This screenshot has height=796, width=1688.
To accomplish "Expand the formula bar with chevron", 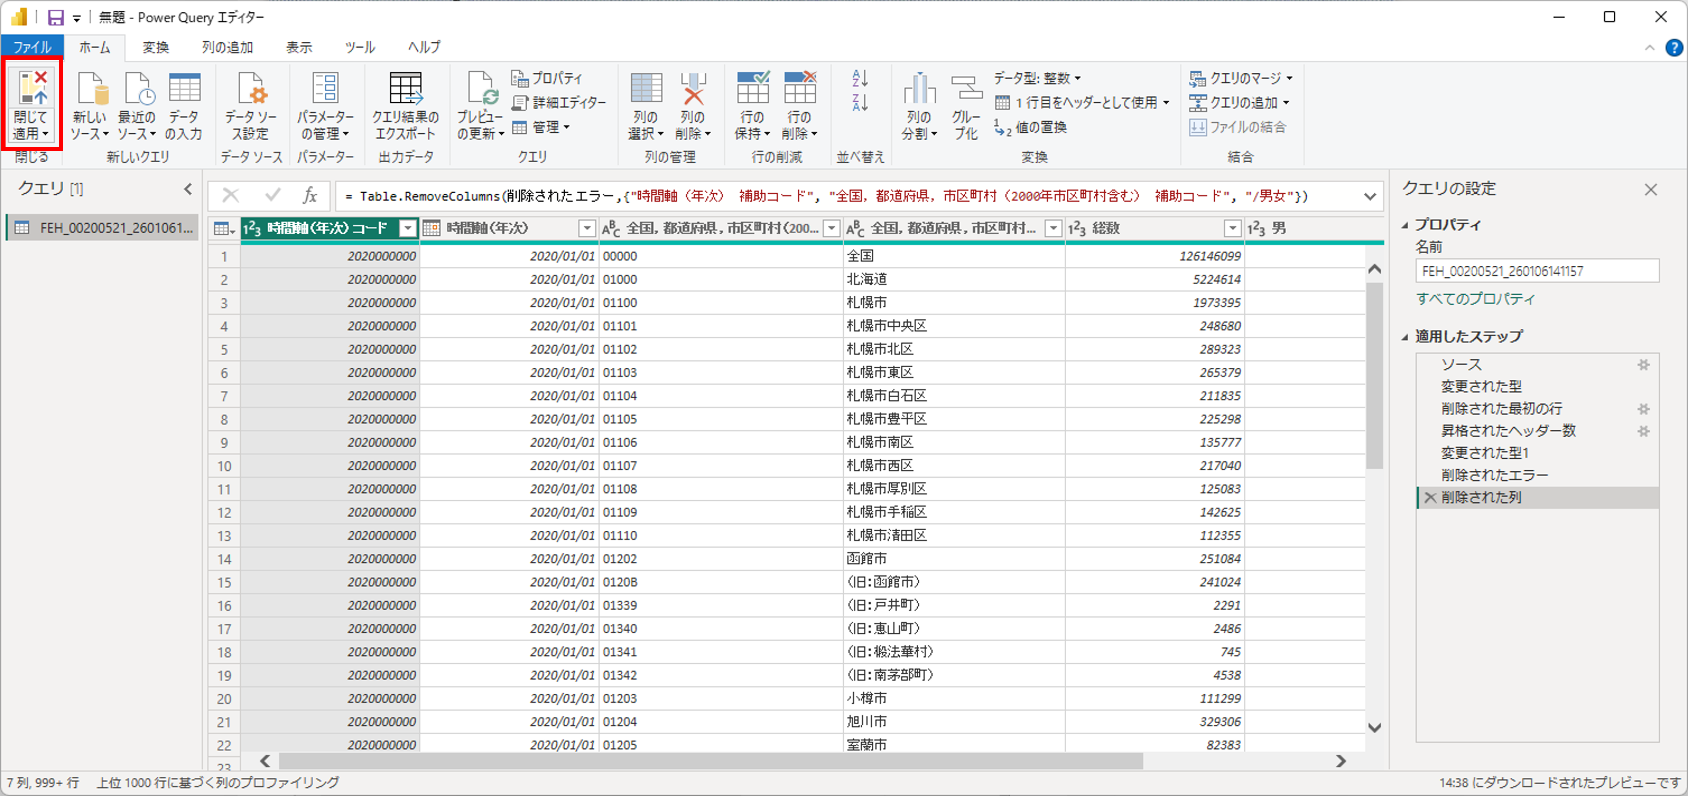I will point(1370,197).
